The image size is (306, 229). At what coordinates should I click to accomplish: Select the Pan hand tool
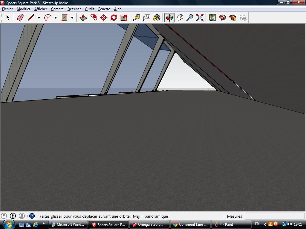coord(180,18)
